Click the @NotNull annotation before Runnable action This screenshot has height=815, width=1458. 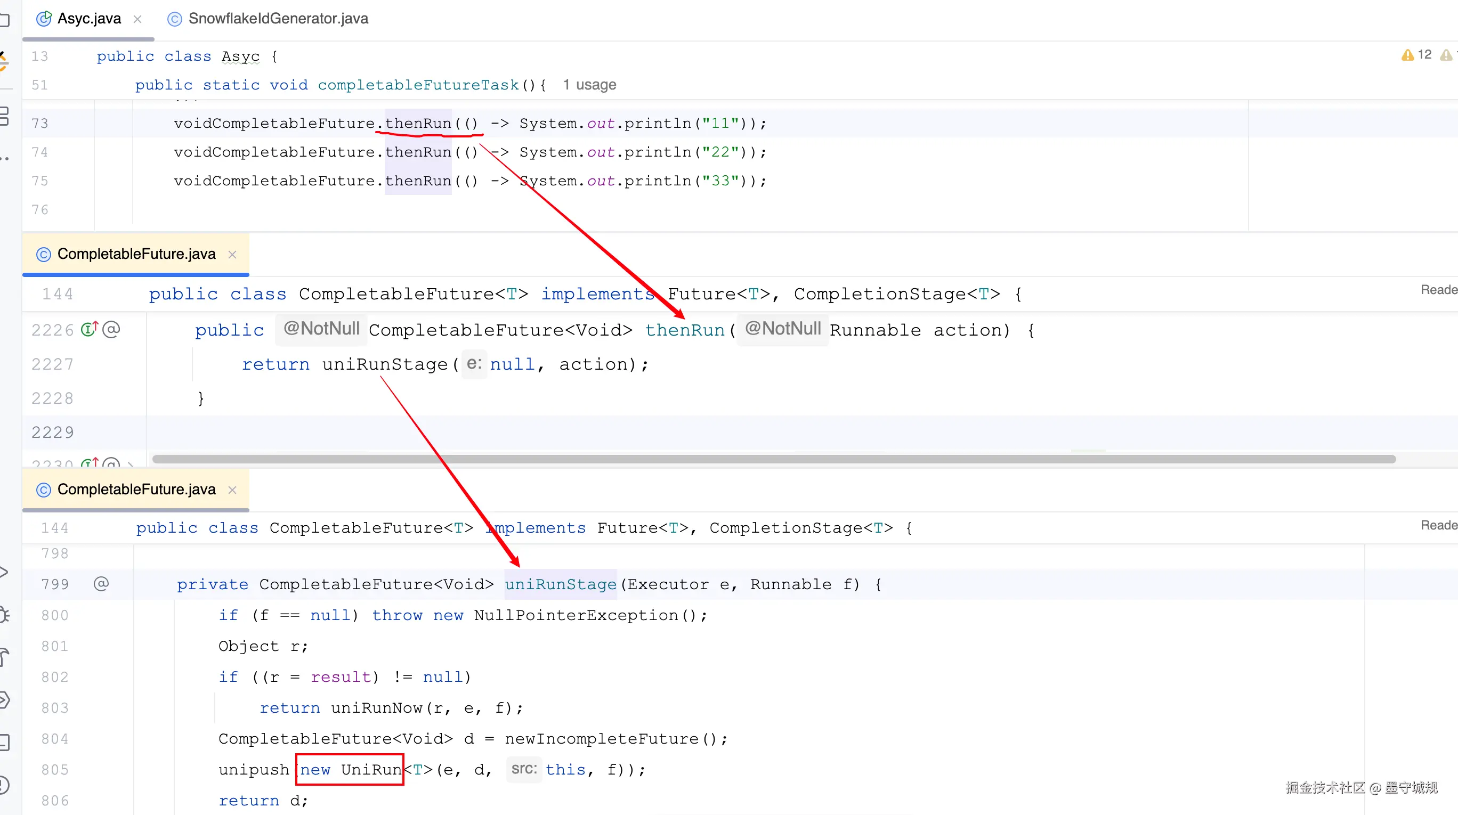[x=782, y=329]
